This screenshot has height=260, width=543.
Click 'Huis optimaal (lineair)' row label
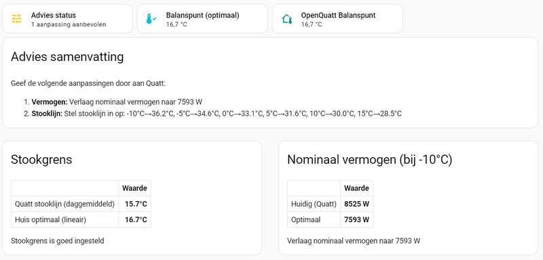50,219
